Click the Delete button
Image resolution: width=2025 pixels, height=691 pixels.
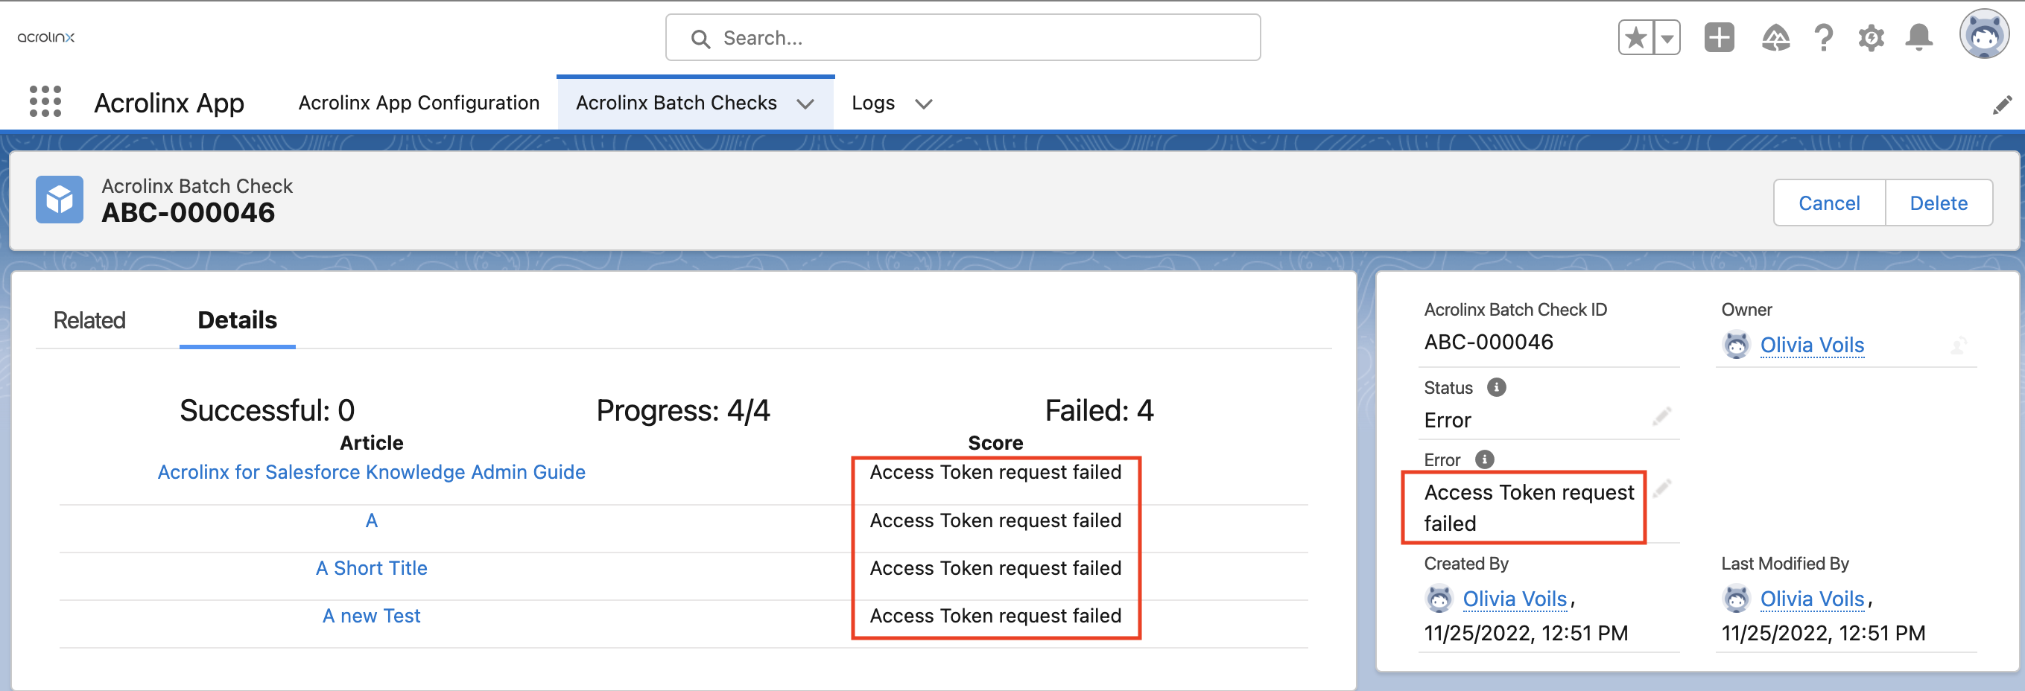(1939, 203)
